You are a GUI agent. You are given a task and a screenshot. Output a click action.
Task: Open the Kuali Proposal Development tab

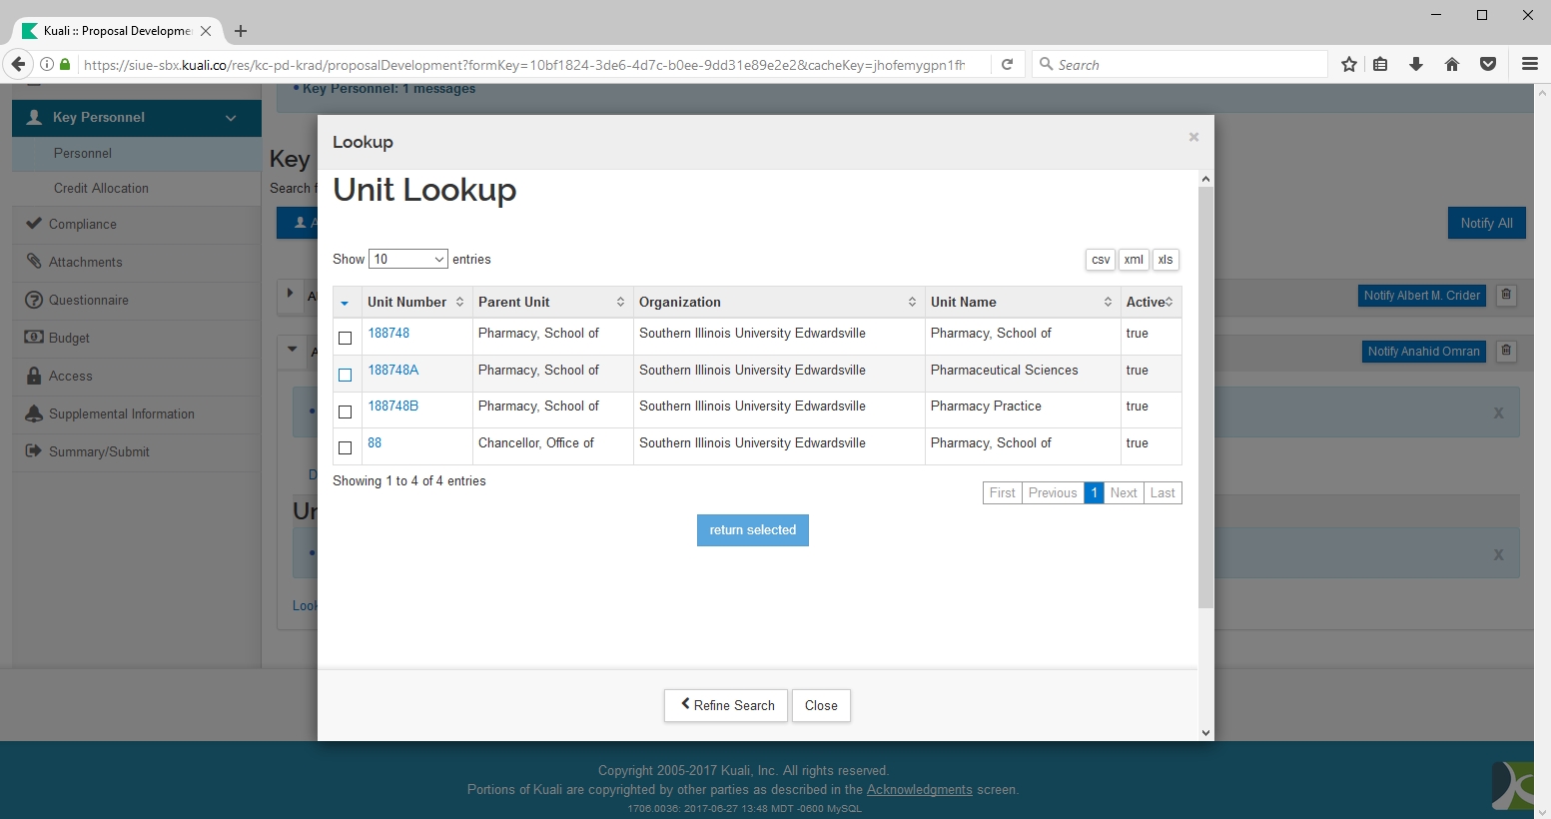[x=117, y=31]
